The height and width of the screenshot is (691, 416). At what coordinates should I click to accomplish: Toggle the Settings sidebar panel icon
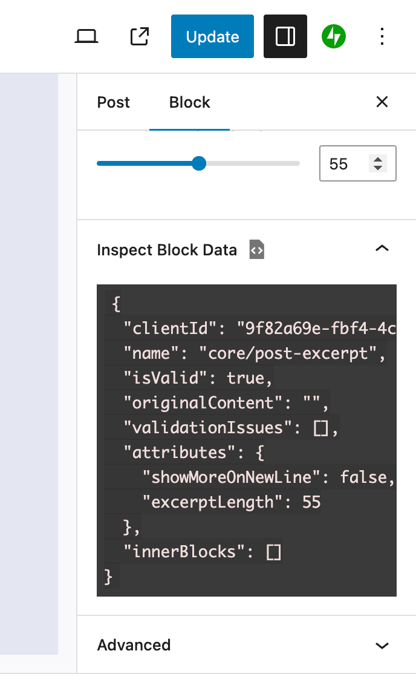[x=285, y=36]
